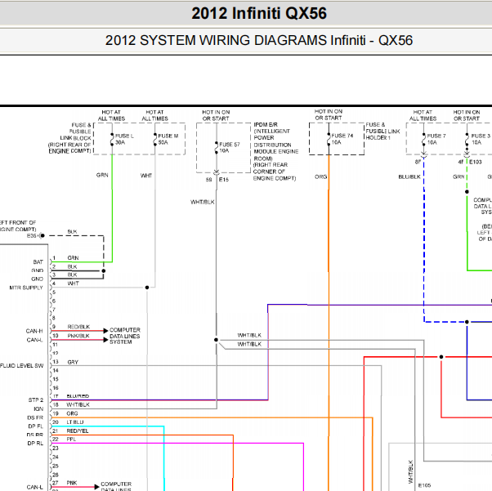Click vertical 'WHT/BLK' label near E105
Viewport: 492px width, 491px height.
click(x=410, y=472)
